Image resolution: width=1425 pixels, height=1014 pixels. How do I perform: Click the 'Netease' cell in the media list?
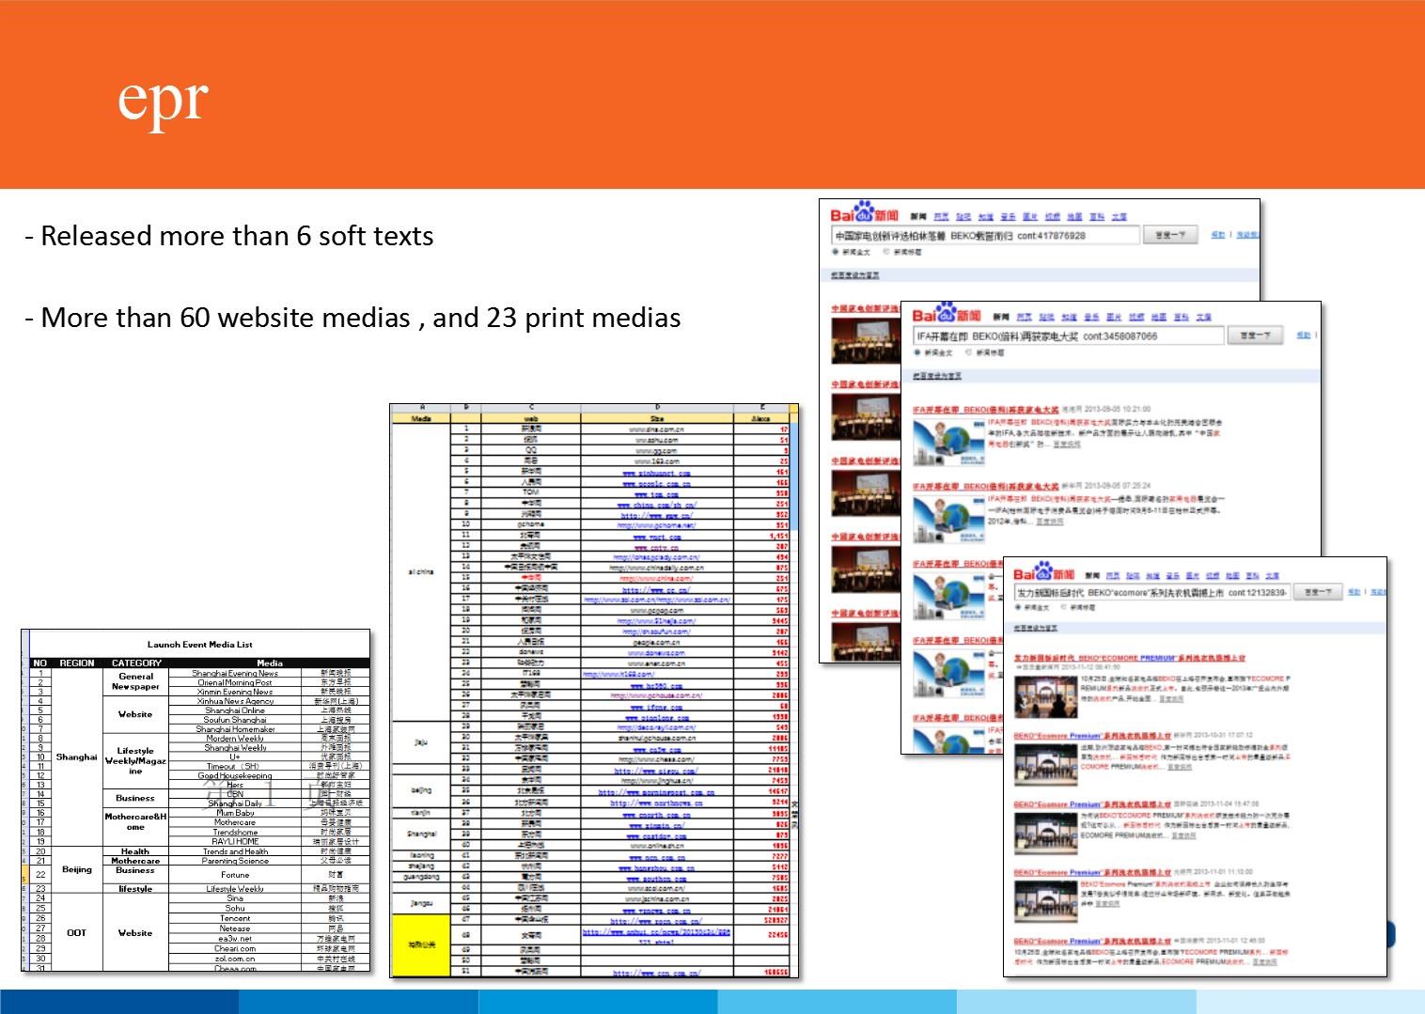pyautogui.click(x=235, y=928)
